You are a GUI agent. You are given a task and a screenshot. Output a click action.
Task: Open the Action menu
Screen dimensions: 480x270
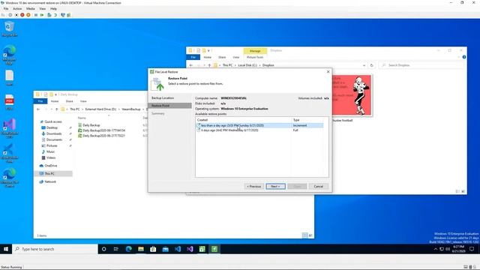[17, 8]
